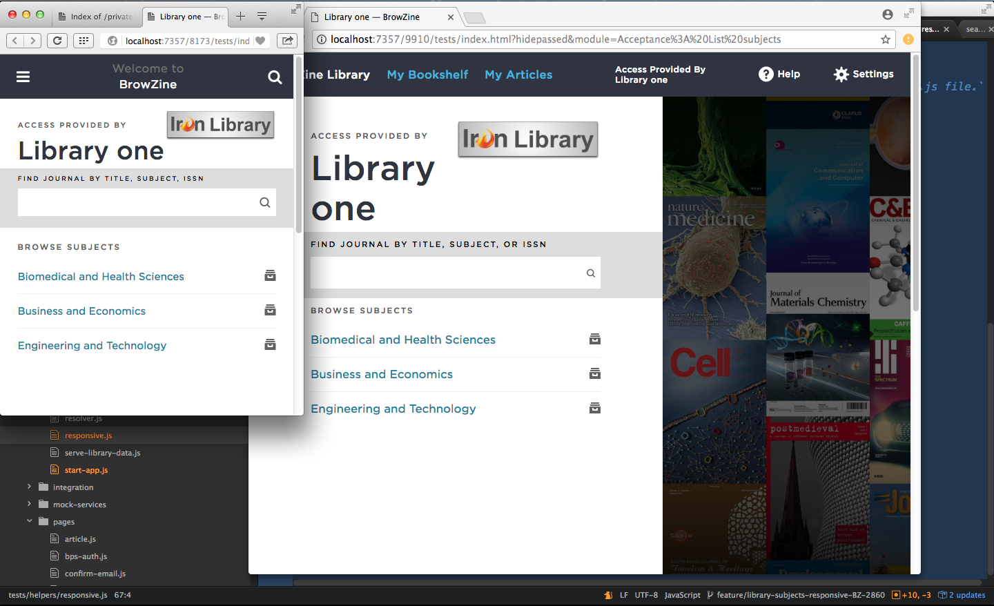Click BrowZine Library nav link
This screenshot has width=994, height=606.
[337, 75]
